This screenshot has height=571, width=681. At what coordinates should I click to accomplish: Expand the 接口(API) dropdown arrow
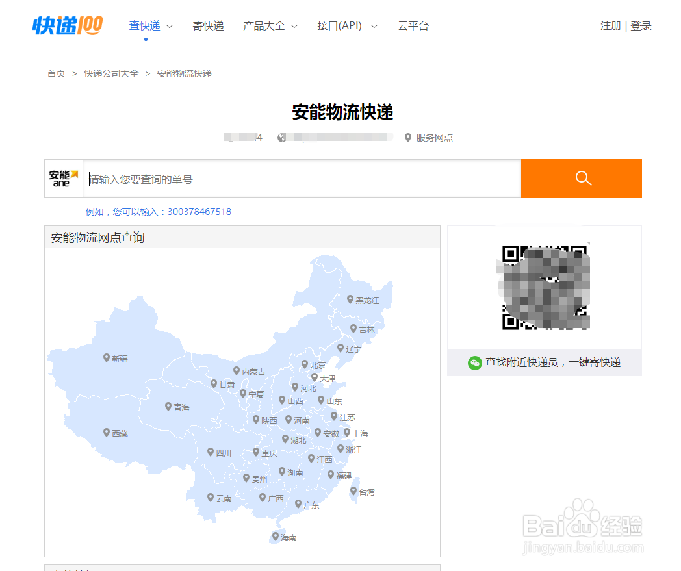point(374,27)
